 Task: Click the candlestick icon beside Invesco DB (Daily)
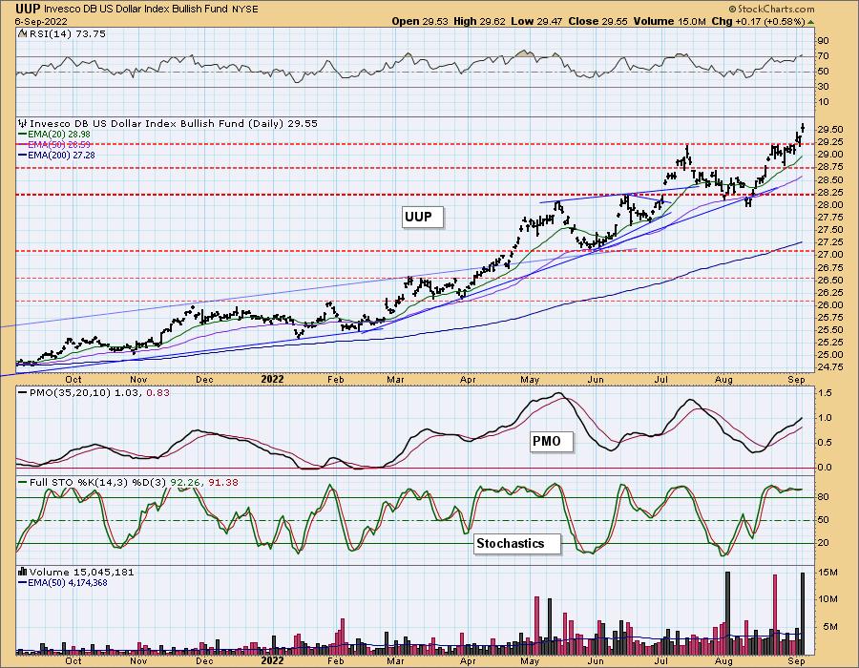(23, 124)
